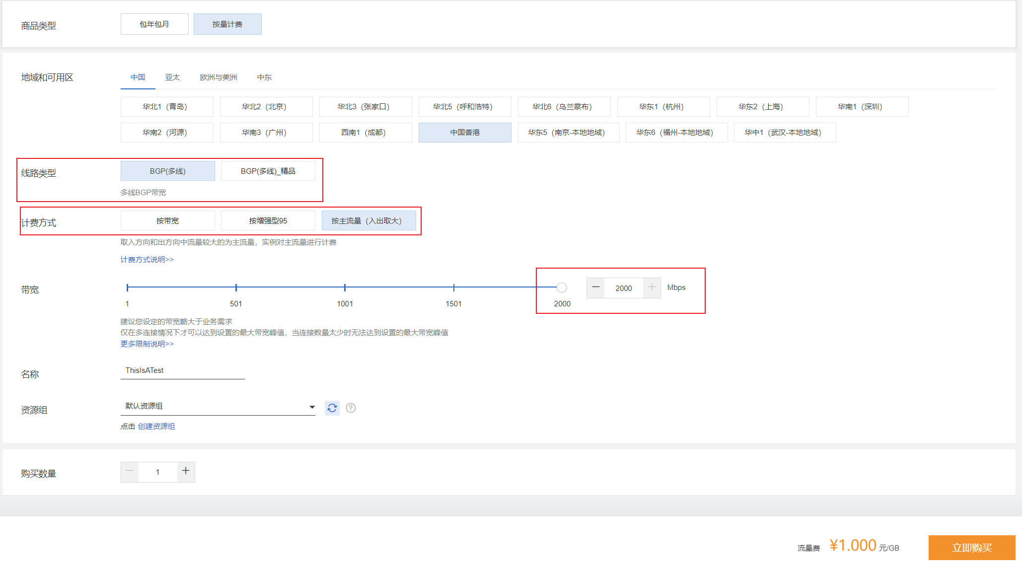Click the bandwidth slider 1501 tick mark

[x=453, y=288]
